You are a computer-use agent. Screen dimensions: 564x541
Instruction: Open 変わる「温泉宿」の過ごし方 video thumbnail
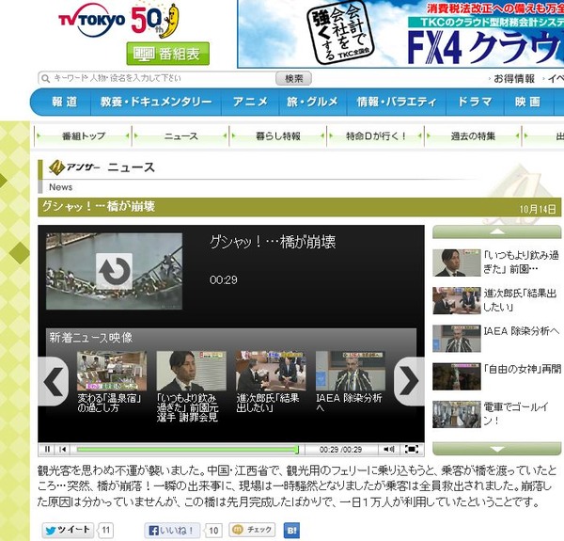coord(112,371)
